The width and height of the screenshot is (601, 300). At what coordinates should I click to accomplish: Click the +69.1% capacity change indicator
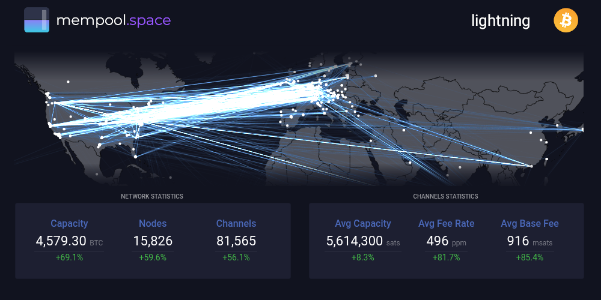tap(69, 257)
